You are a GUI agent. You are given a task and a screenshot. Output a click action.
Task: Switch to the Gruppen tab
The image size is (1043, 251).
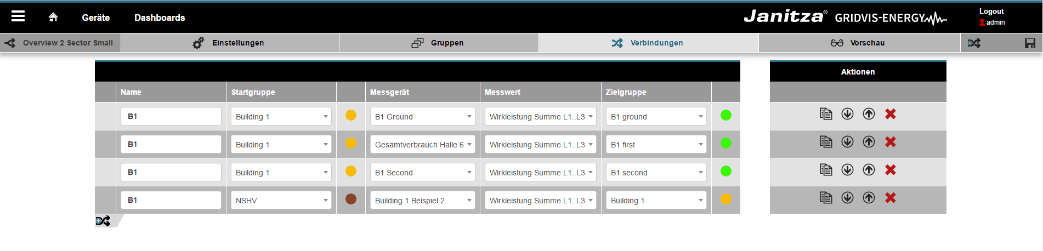click(439, 43)
